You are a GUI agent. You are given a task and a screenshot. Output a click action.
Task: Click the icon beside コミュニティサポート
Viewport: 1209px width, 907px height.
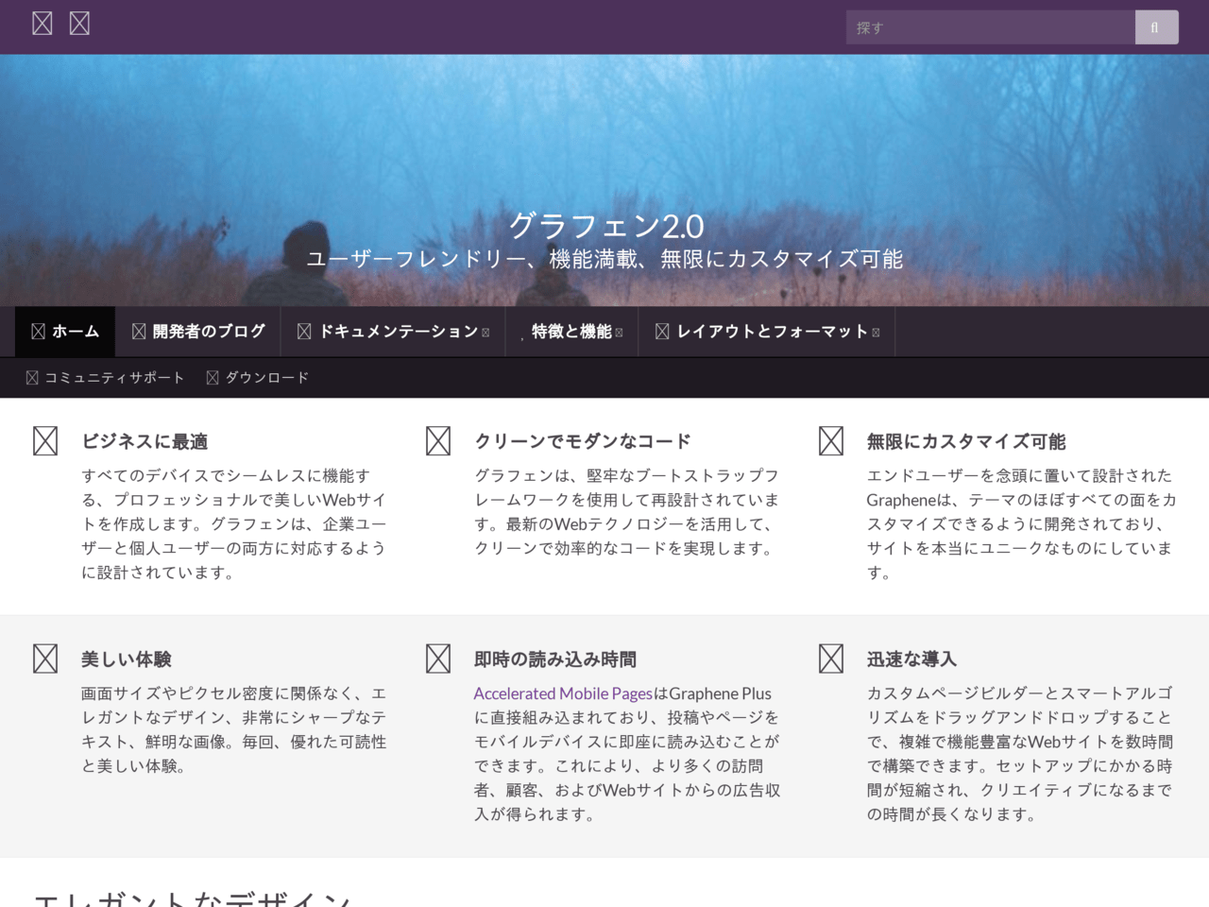32,378
